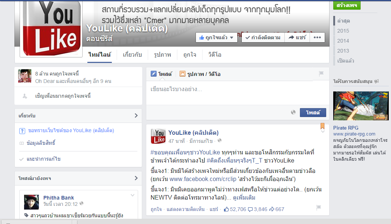The height and width of the screenshot is (224, 391).
Task: Click the Pirate RPG ad title link
Action: (345, 128)
